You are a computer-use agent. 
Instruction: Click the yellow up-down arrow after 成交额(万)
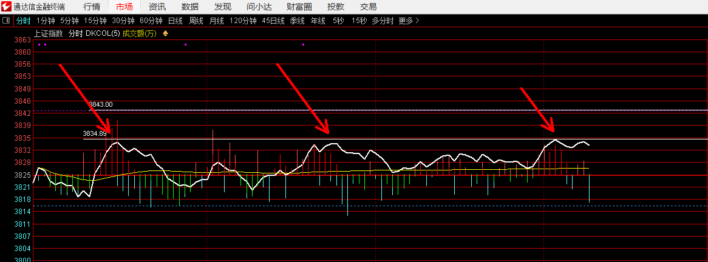pyautogui.click(x=166, y=33)
